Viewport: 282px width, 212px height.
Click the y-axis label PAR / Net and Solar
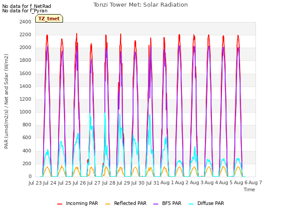6,101
